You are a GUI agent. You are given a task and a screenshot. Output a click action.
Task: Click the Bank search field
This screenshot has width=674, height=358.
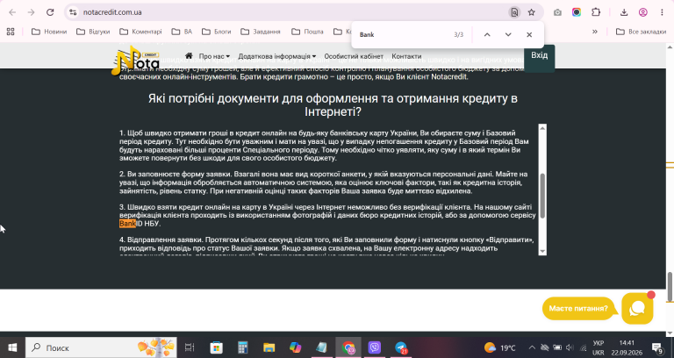(404, 35)
